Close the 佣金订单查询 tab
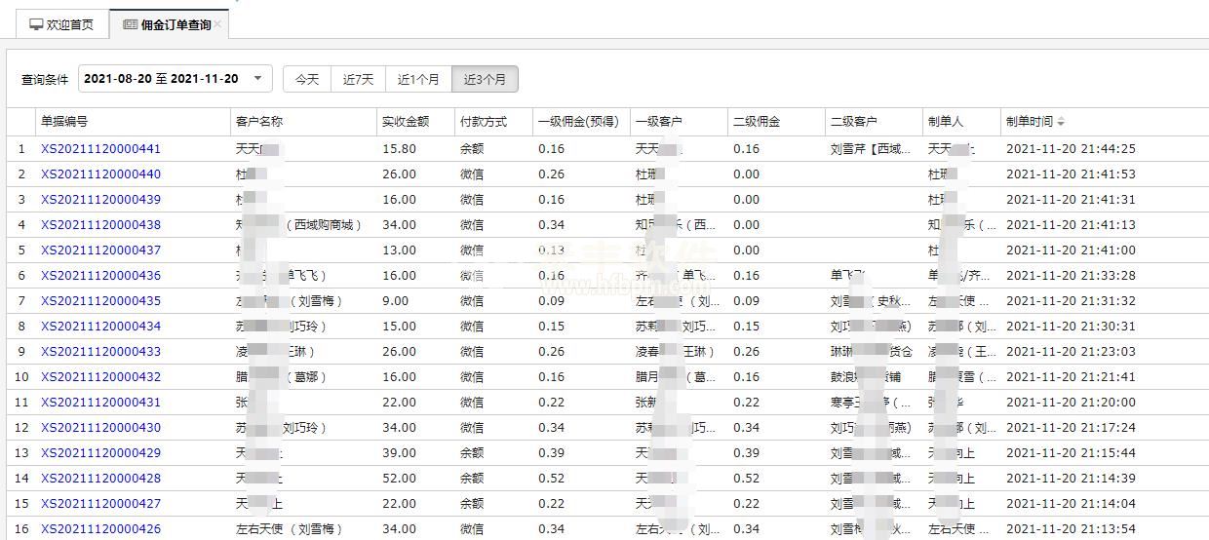The height and width of the screenshot is (540, 1209). (218, 25)
